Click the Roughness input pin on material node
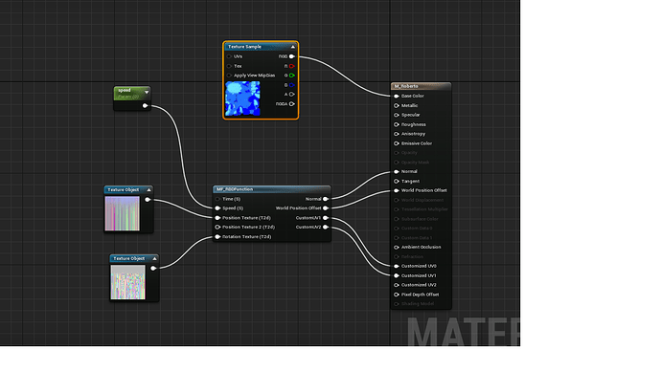Screen dimensions: 661x371 (397, 124)
